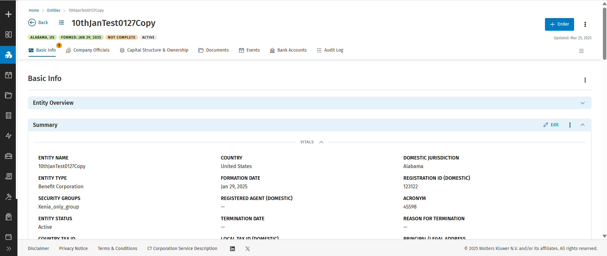Click the notification badge on Basic Info
Image resolution: width=607 pixels, height=256 pixels.
(59, 45)
